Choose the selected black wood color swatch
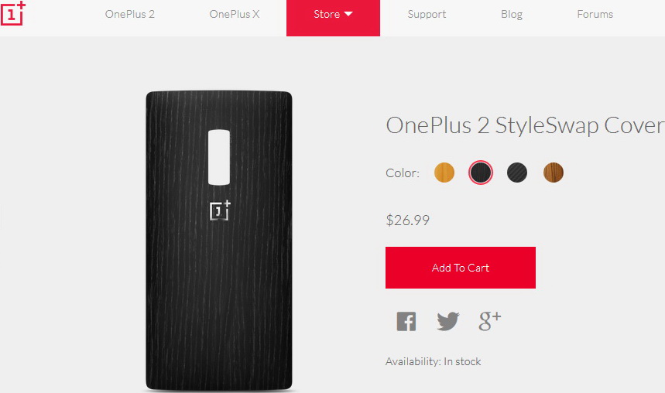665x393 pixels. point(481,173)
